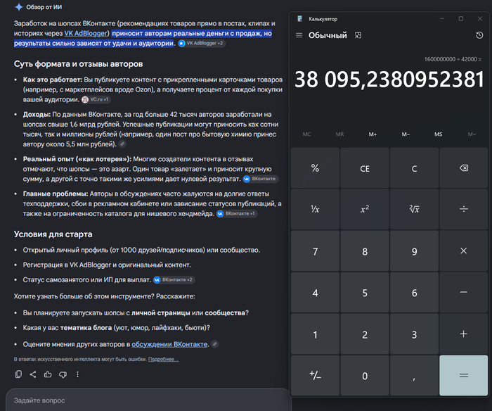Image resolution: width=492 pixels, height=411 pixels.
Task: Click the x squared key
Action: [365, 209]
